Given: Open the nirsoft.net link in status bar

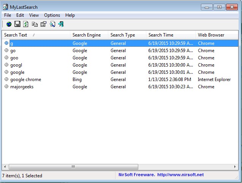Looking at the screenshot, I should pyautogui.click(x=180, y=175).
